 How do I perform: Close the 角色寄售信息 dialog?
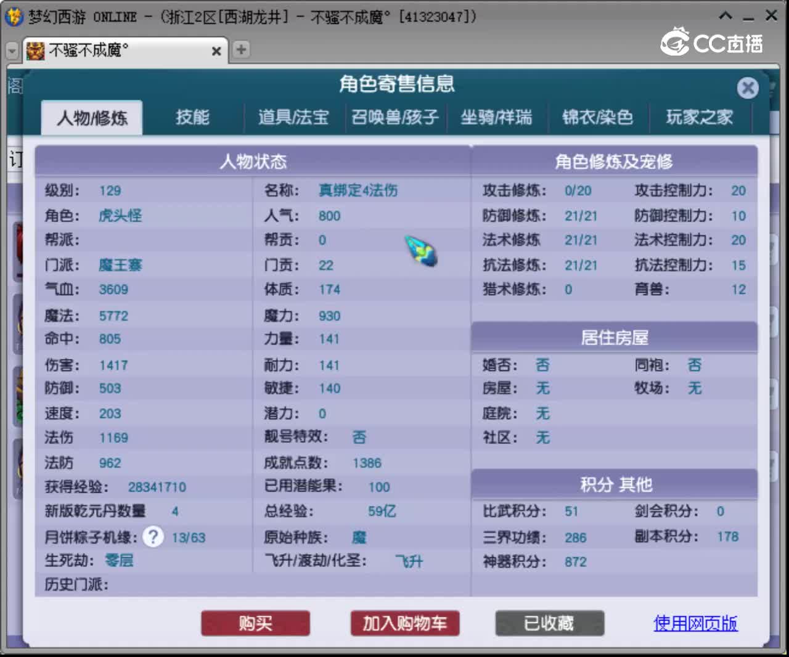748,88
